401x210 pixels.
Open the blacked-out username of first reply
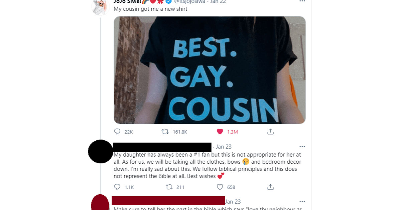point(162,147)
